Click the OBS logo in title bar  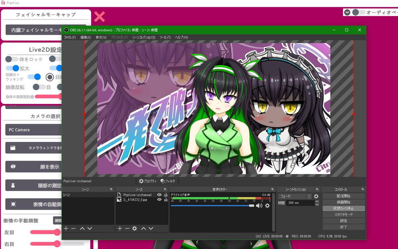click(x=66, y=30)
